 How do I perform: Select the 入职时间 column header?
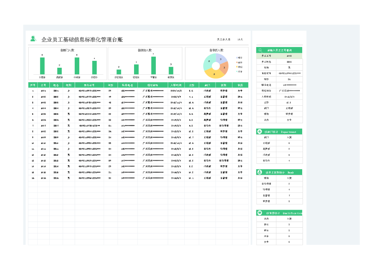tap(176, 85)
